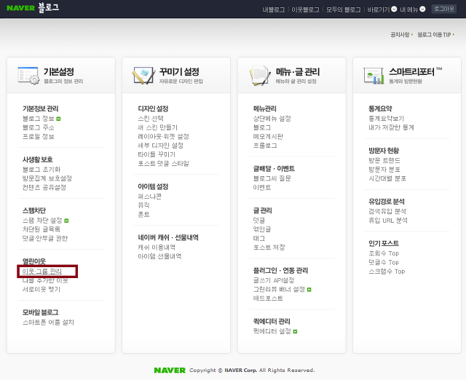The image size is (466, 380).
Task: Open the 바로가기 dropdown arrow
Action: click(x=394, y=9)
